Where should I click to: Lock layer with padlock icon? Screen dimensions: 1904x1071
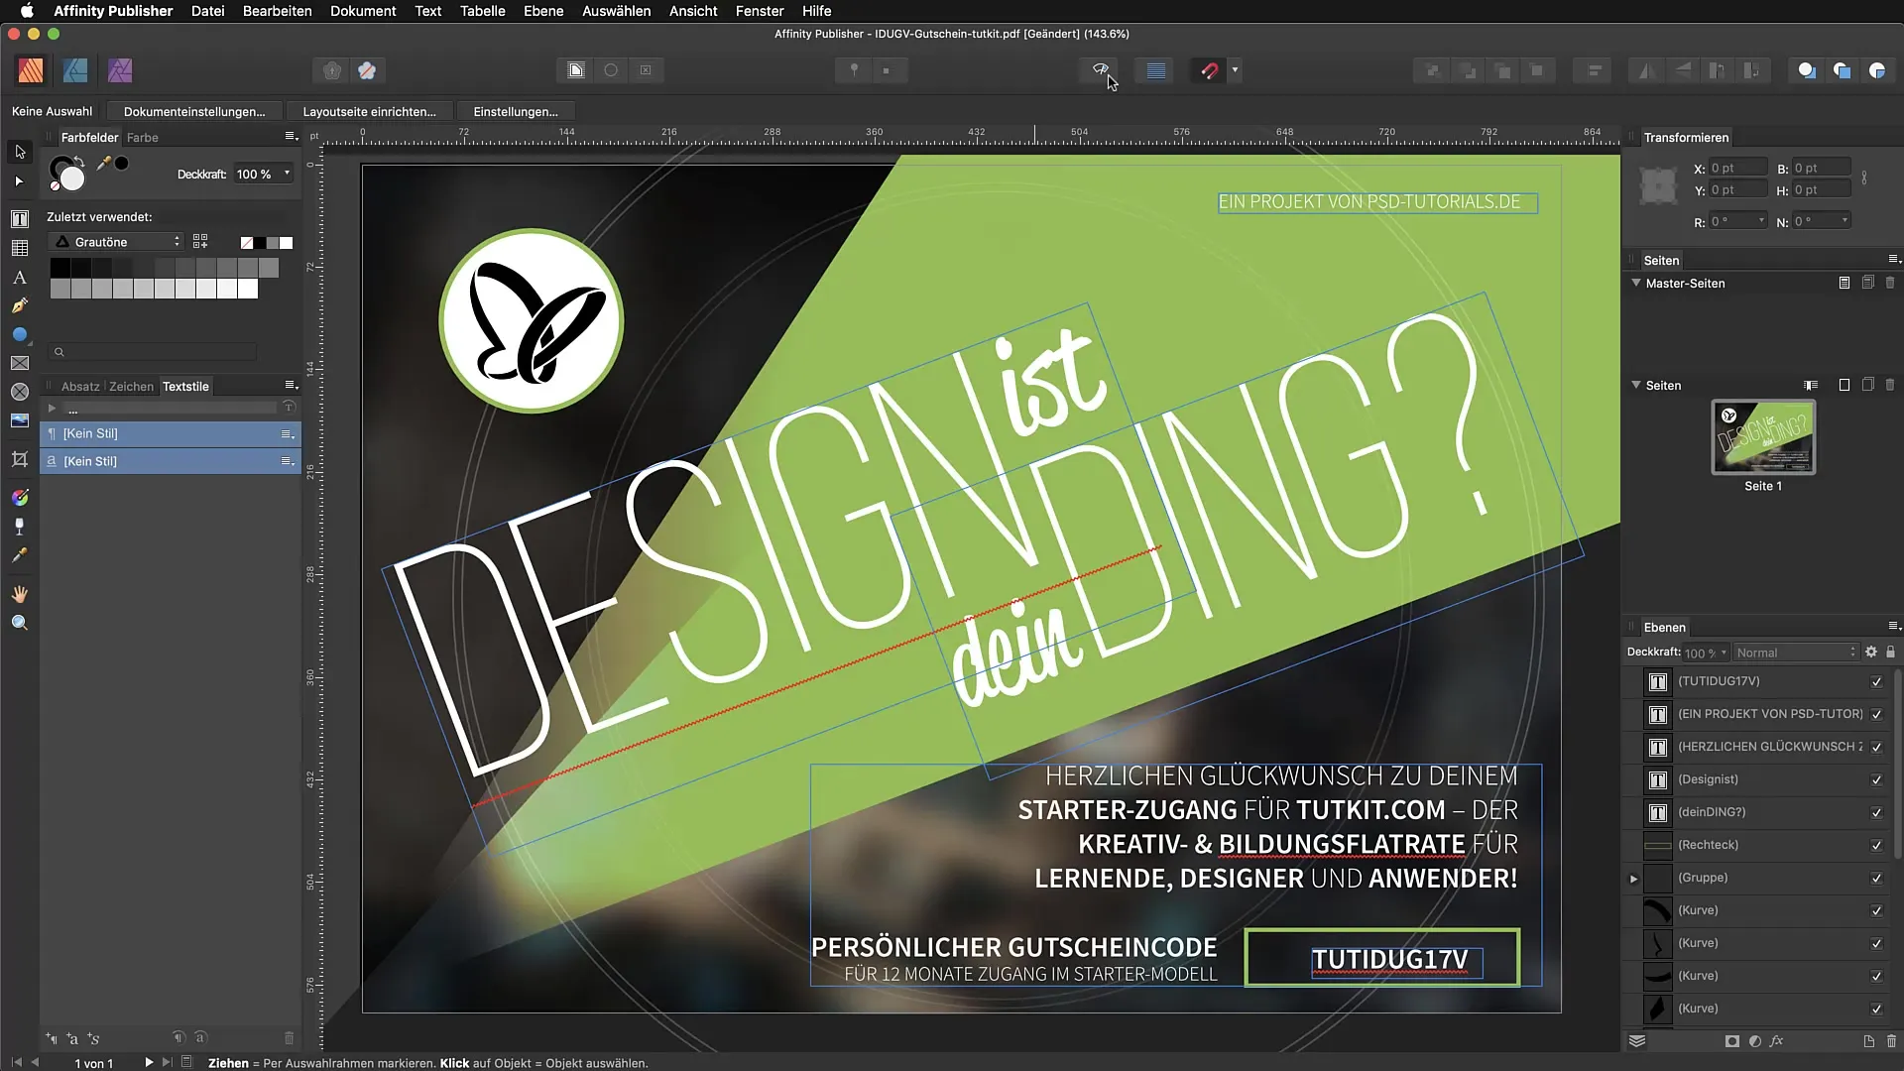(1890, 653)
